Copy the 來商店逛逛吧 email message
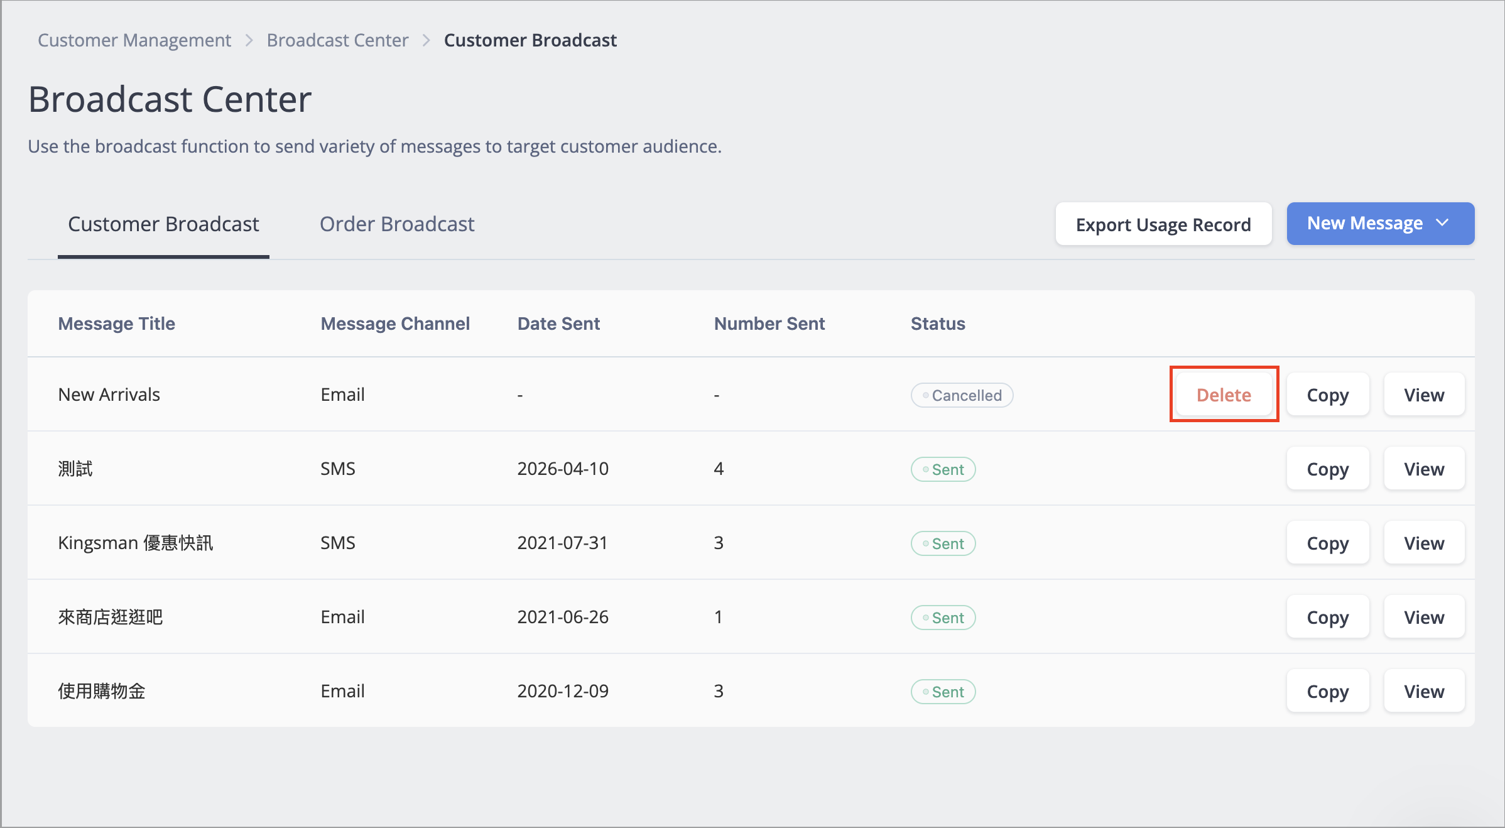 point(1328,617)
